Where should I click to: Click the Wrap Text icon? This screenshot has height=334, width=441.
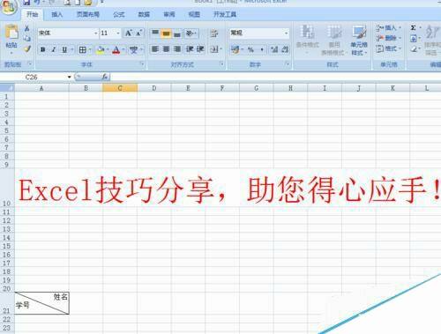(214, 33)
